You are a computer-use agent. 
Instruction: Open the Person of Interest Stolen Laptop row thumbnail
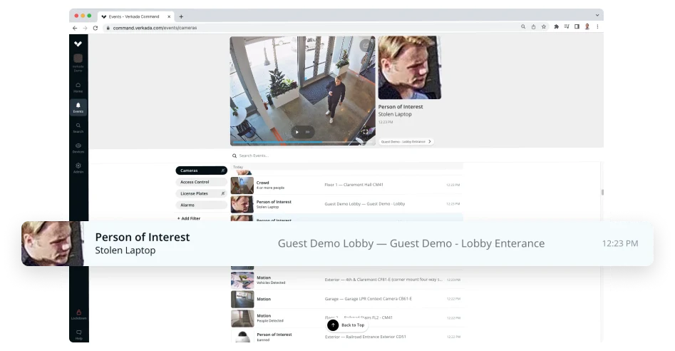(242, 205)
